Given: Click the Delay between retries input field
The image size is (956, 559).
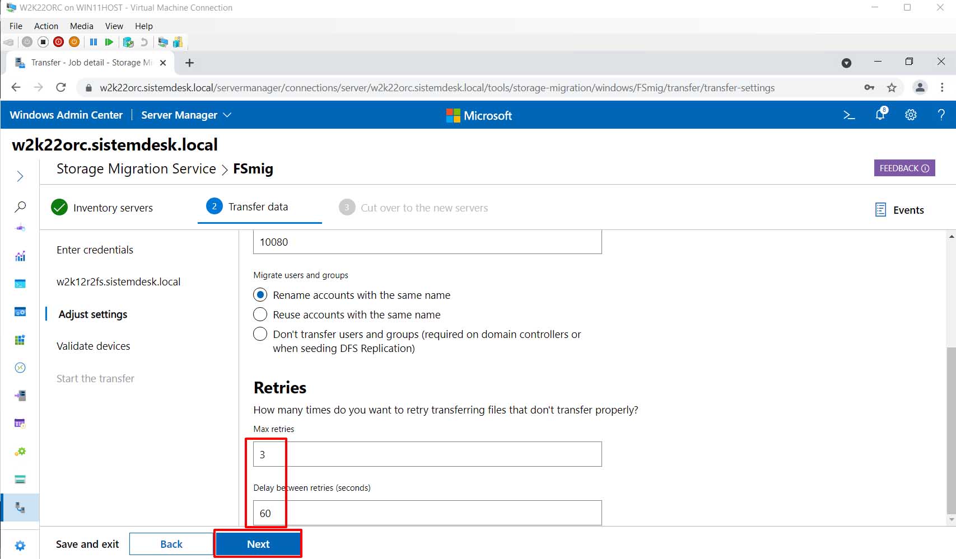Looking at the screenshot, I should pos(427,513).
